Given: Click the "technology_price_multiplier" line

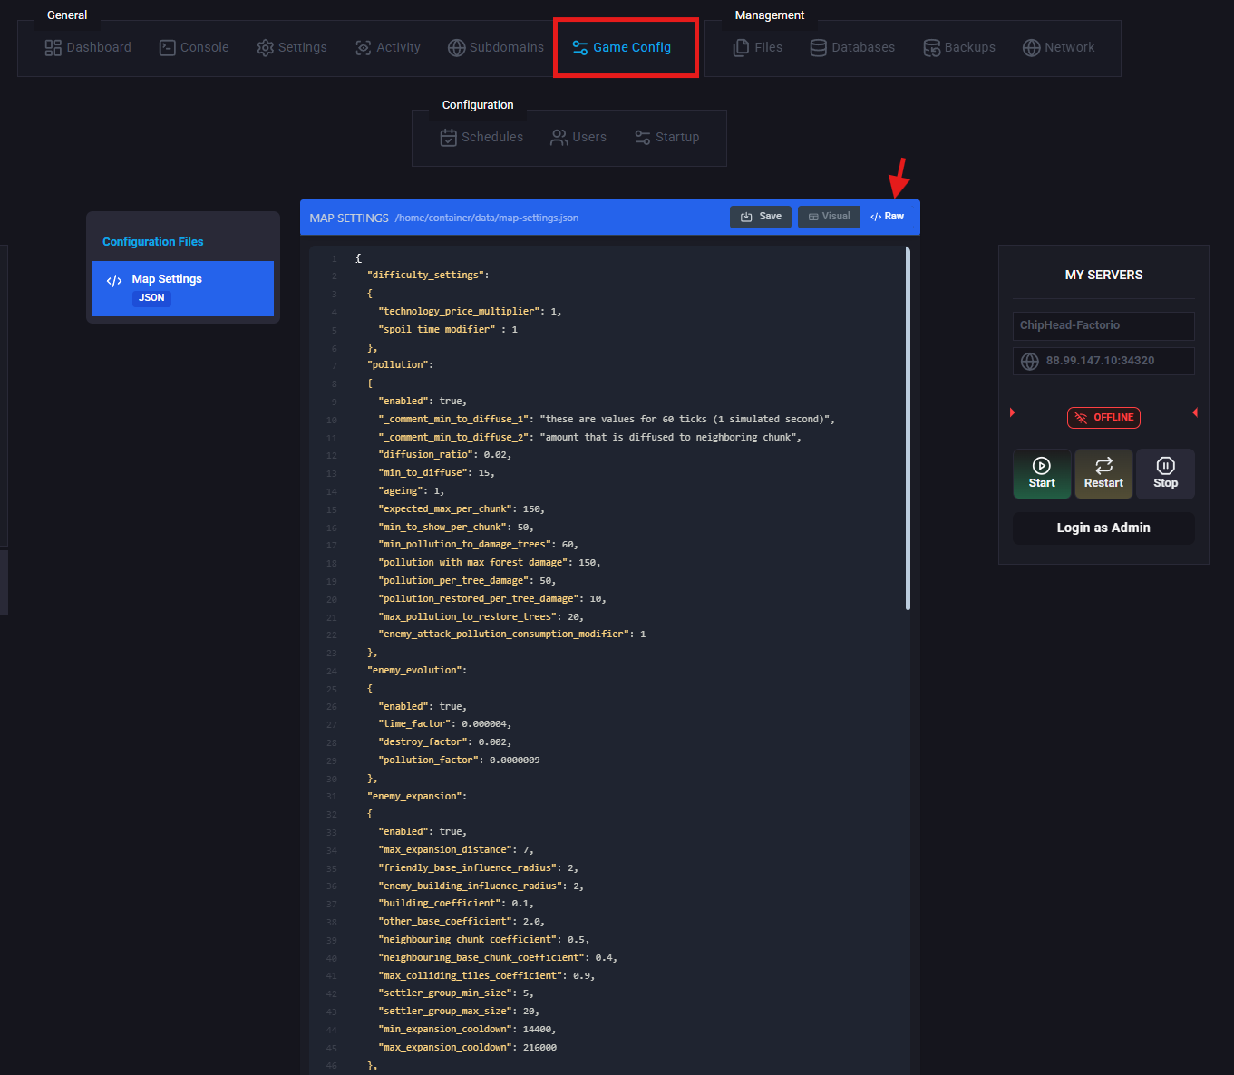Looking at the screenshot, I should click(470, 312).
